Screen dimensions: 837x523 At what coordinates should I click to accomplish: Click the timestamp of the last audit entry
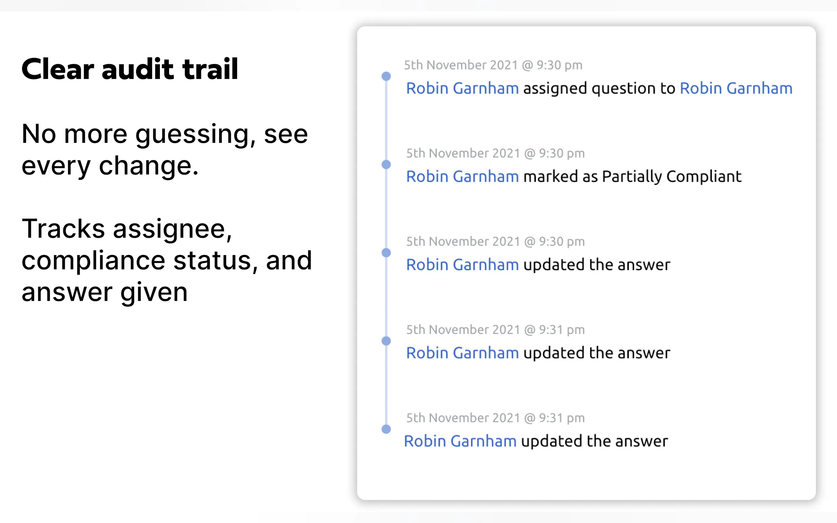pos(495,418)
